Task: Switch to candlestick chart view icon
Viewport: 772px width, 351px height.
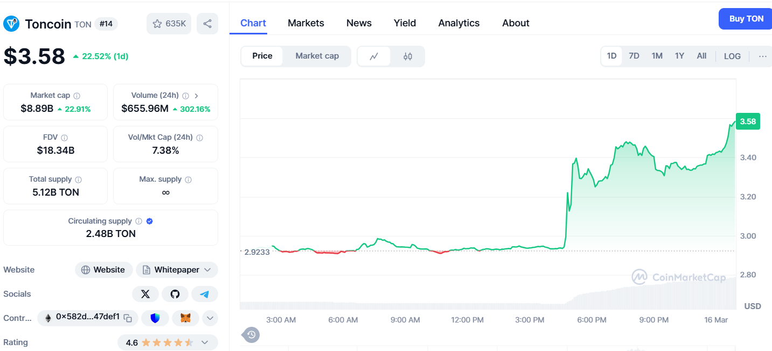Action: [x=408, y=56]
